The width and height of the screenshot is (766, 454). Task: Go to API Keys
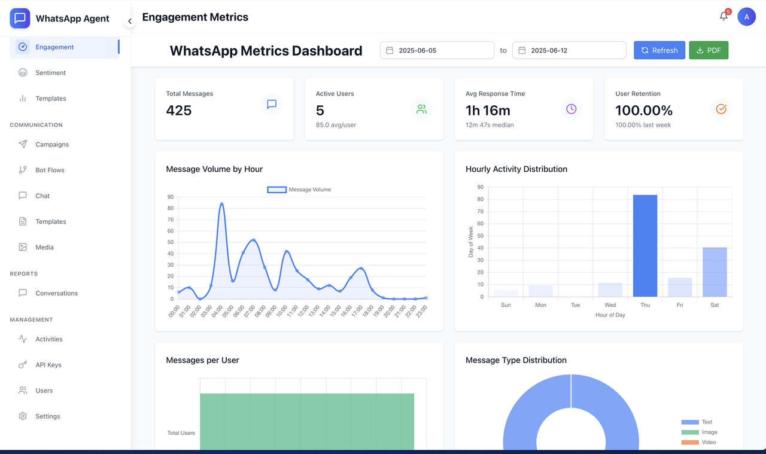(65, 365)
